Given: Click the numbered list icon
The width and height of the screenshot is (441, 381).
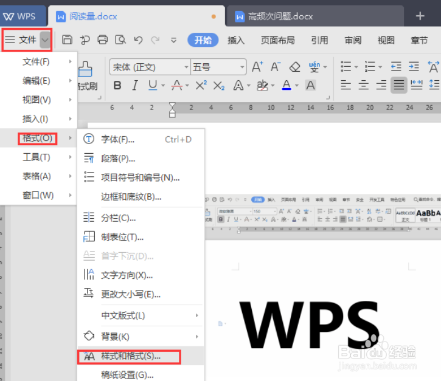Looking at the screenshot, I should point(370,67).
